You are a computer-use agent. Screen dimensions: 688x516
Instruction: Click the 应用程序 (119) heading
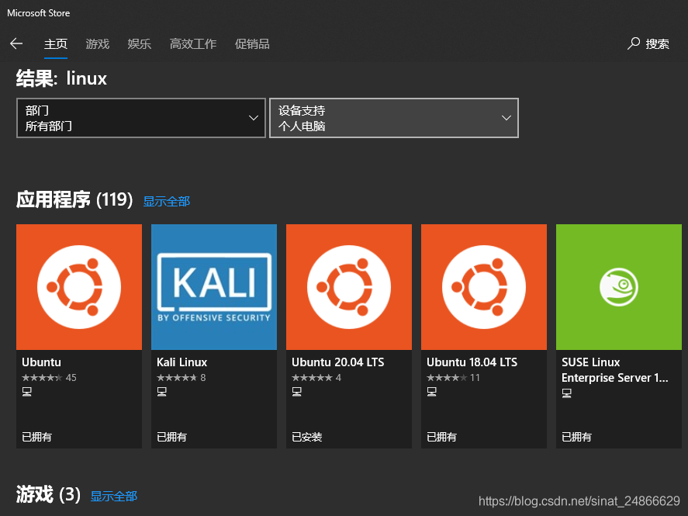click(x=74, y=199)
